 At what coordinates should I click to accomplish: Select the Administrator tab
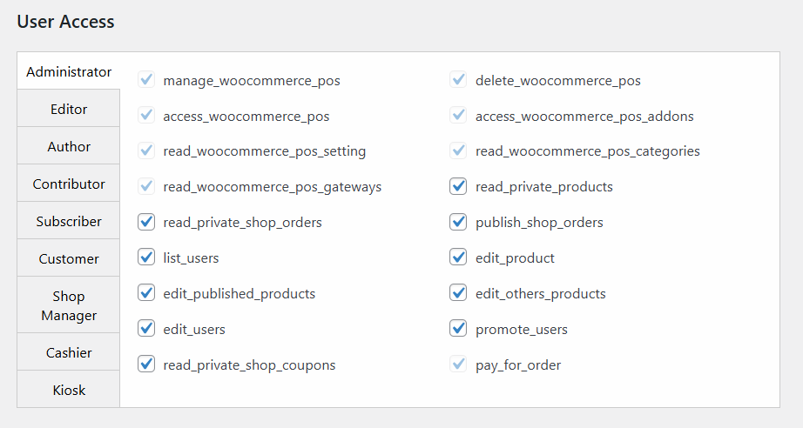[x=69, y=72]
